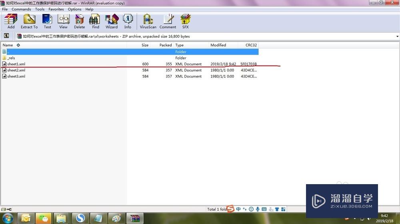
Task: Expand the address bar dropdown
Action: (397, 36)
